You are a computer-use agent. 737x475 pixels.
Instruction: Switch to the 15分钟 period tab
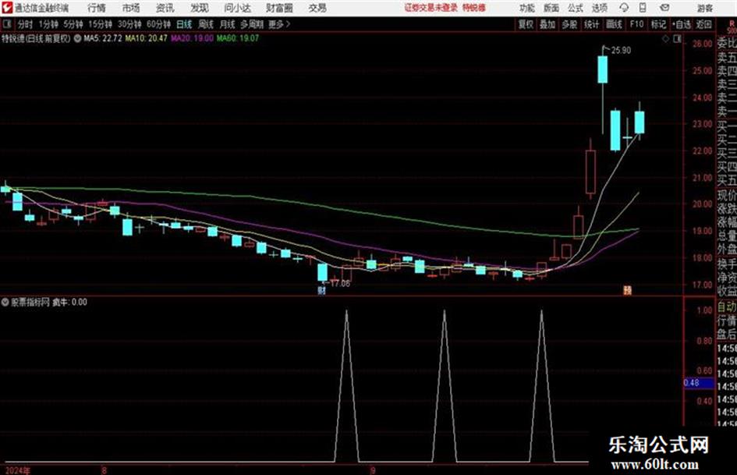click(x=101, y=24)
